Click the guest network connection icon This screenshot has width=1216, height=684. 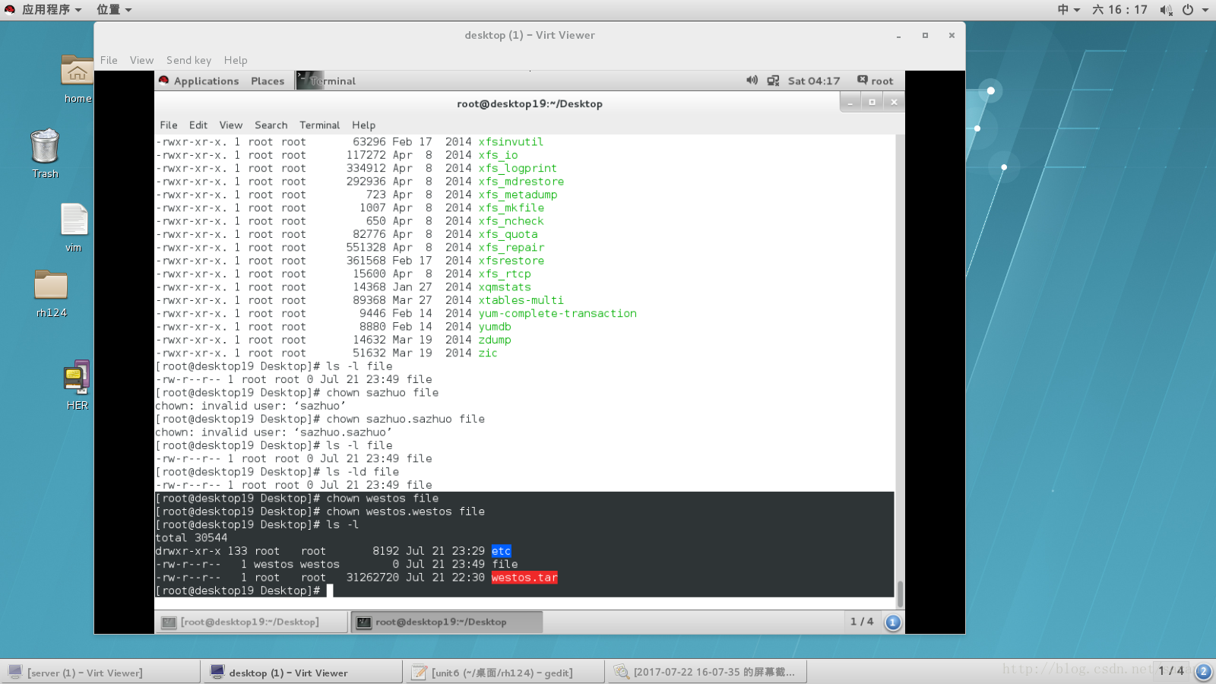773,81
